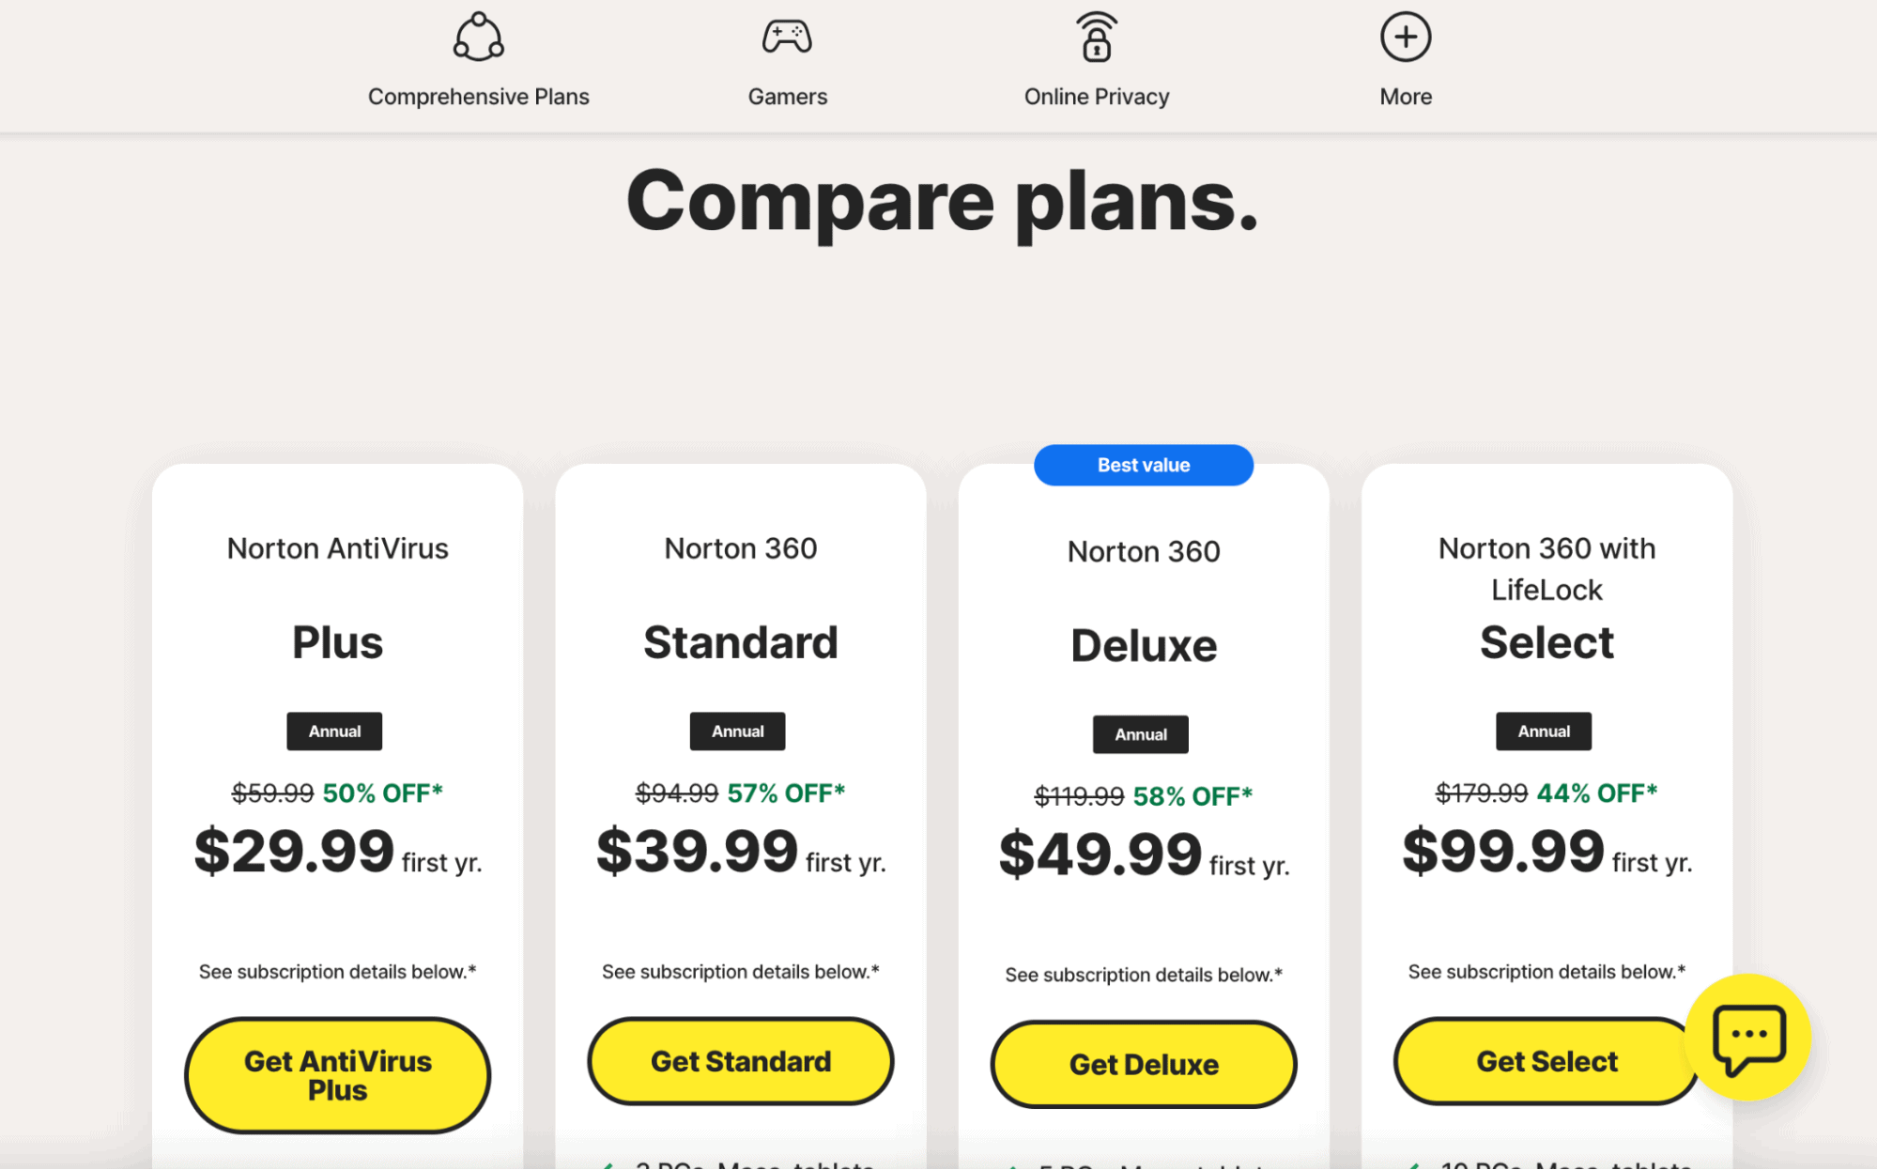Open the chat support bubble

pyautogui.click(x=1748, y=1037)
